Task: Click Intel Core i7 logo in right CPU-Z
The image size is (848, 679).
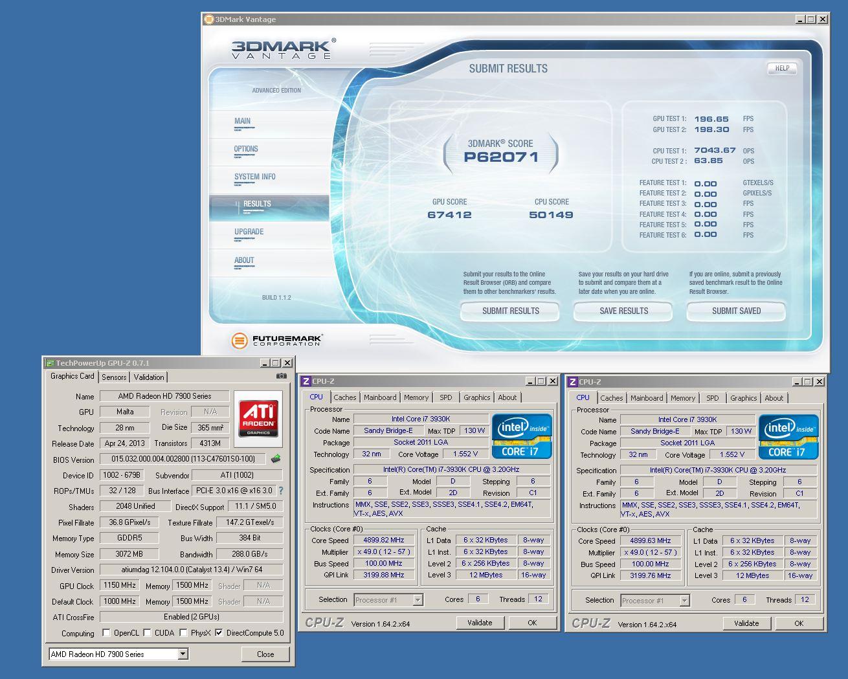Action: pos(788,437)
